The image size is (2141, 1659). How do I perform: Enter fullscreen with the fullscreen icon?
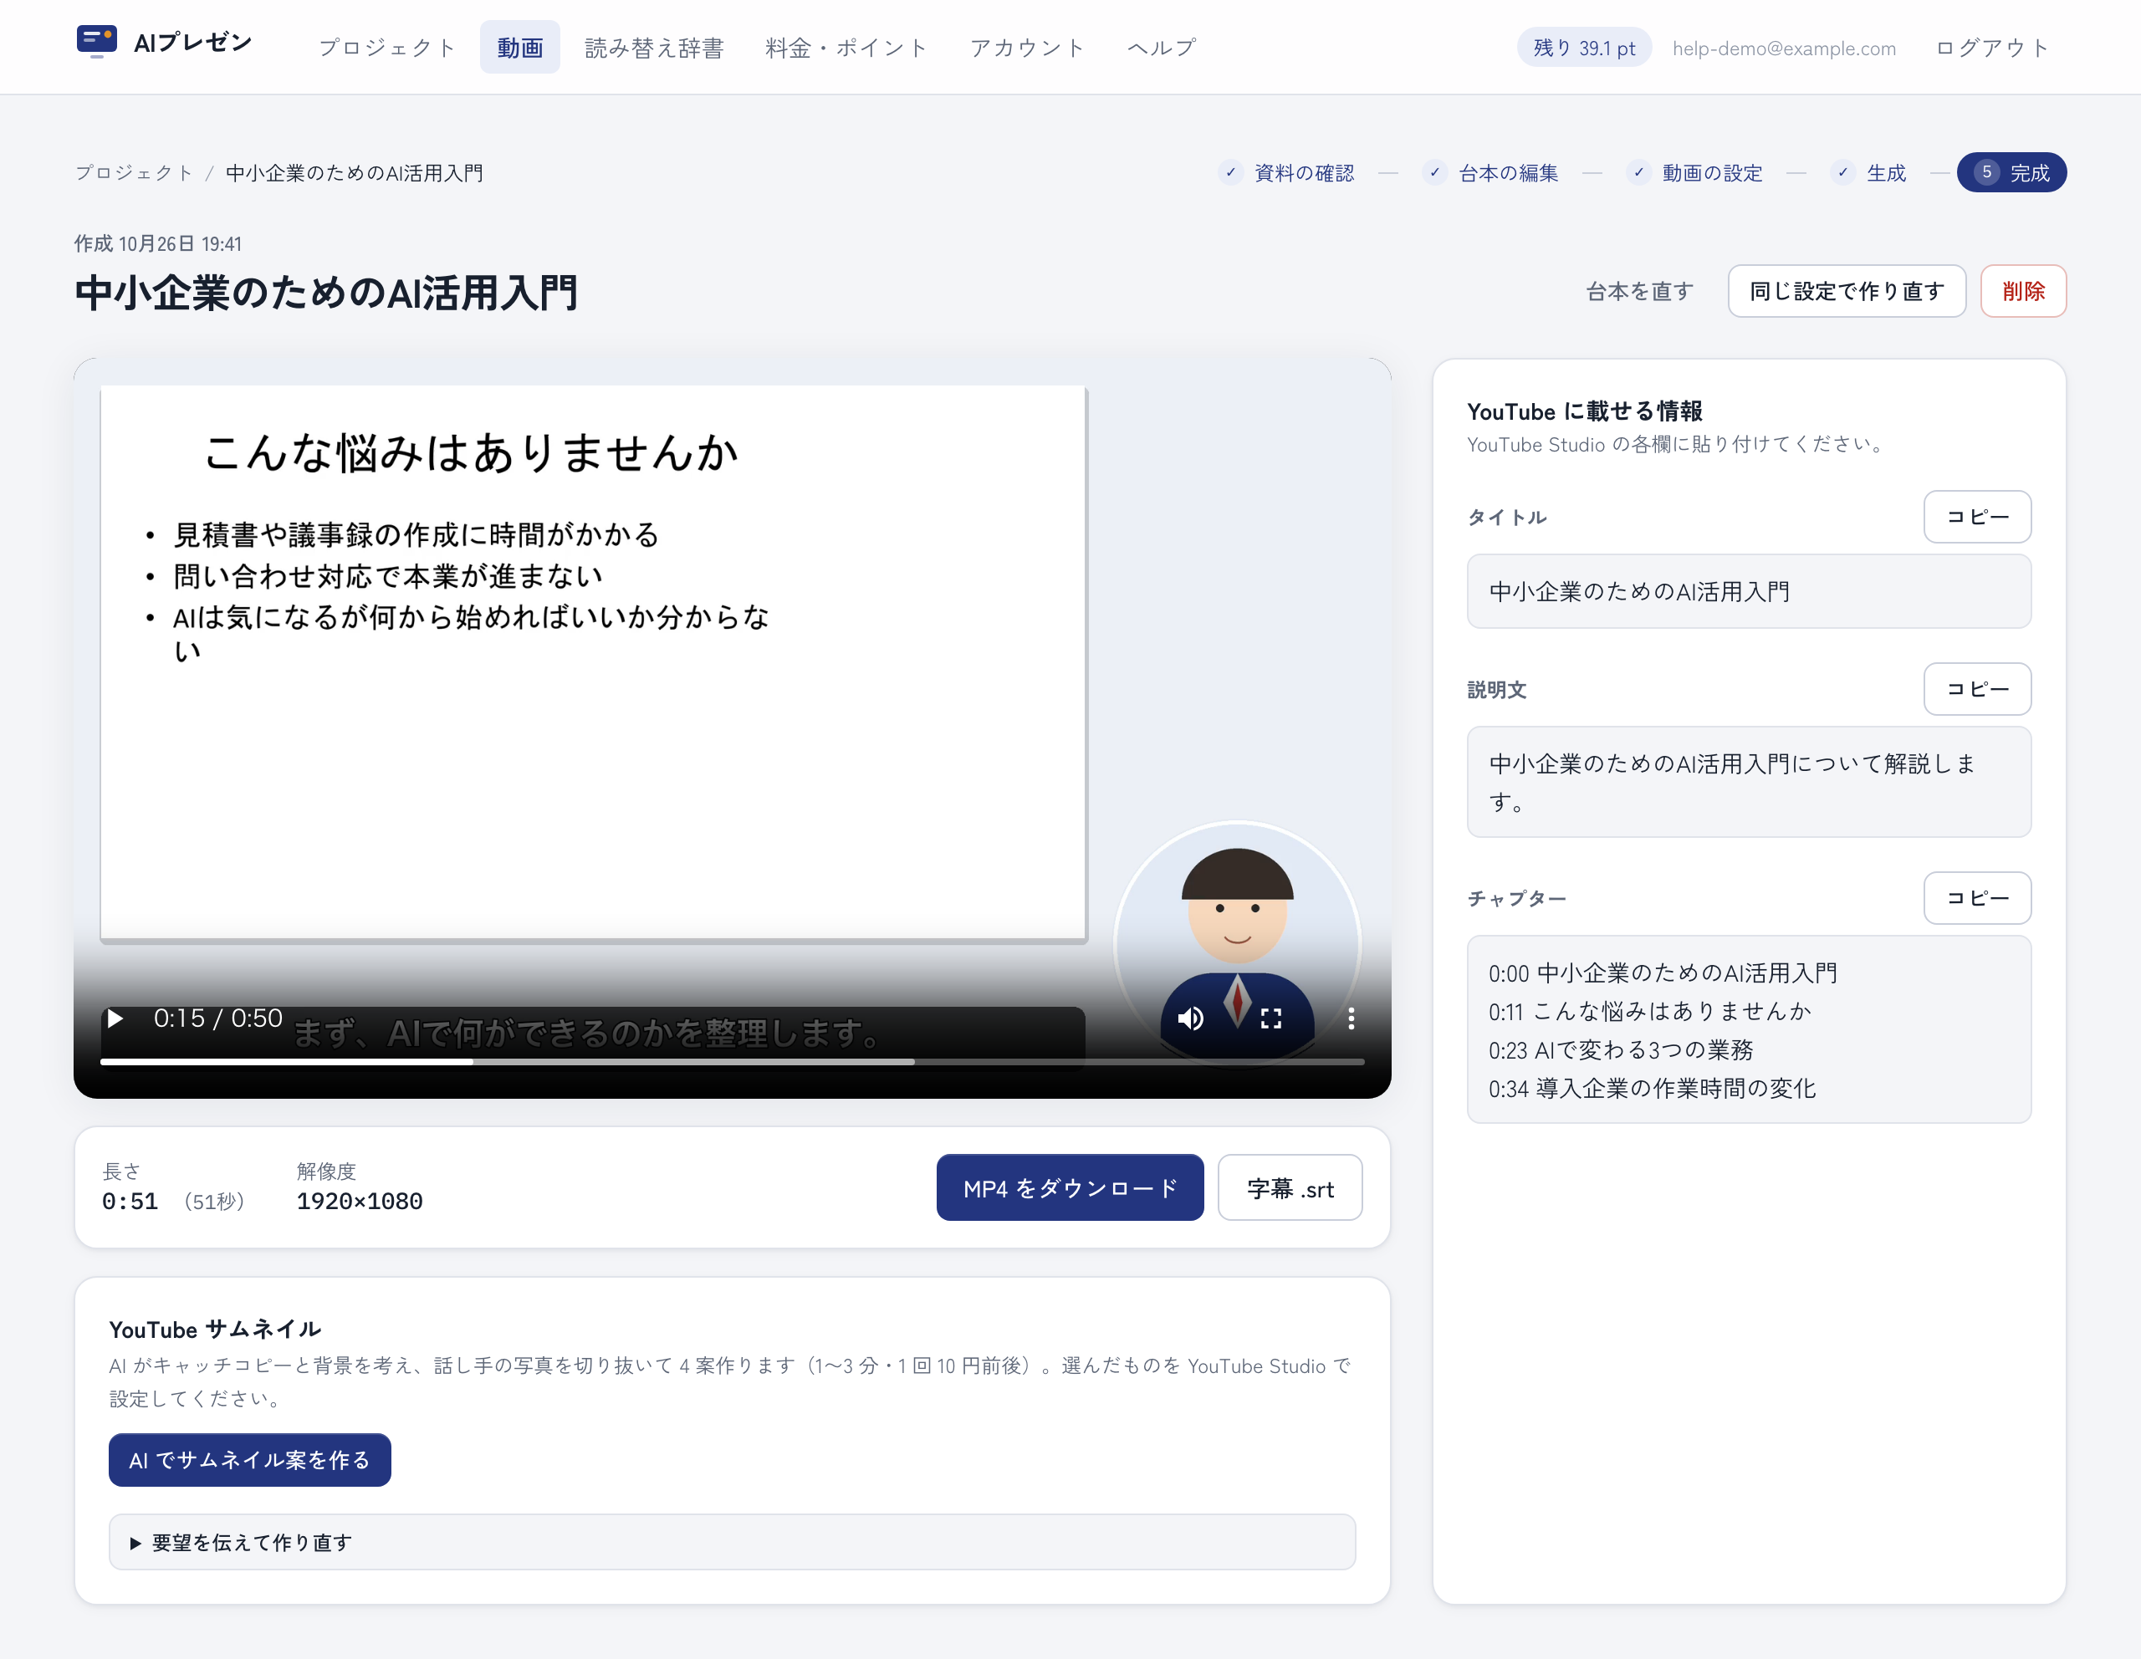coord(1270,1018)
